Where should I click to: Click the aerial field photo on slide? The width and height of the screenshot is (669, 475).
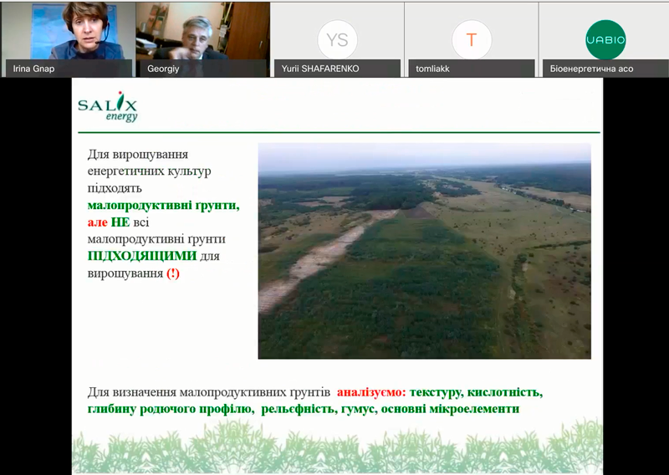425,251
